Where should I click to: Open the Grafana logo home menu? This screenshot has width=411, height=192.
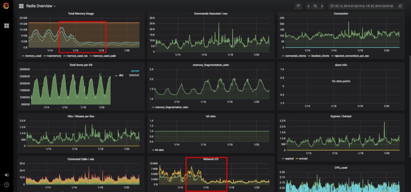6,5
